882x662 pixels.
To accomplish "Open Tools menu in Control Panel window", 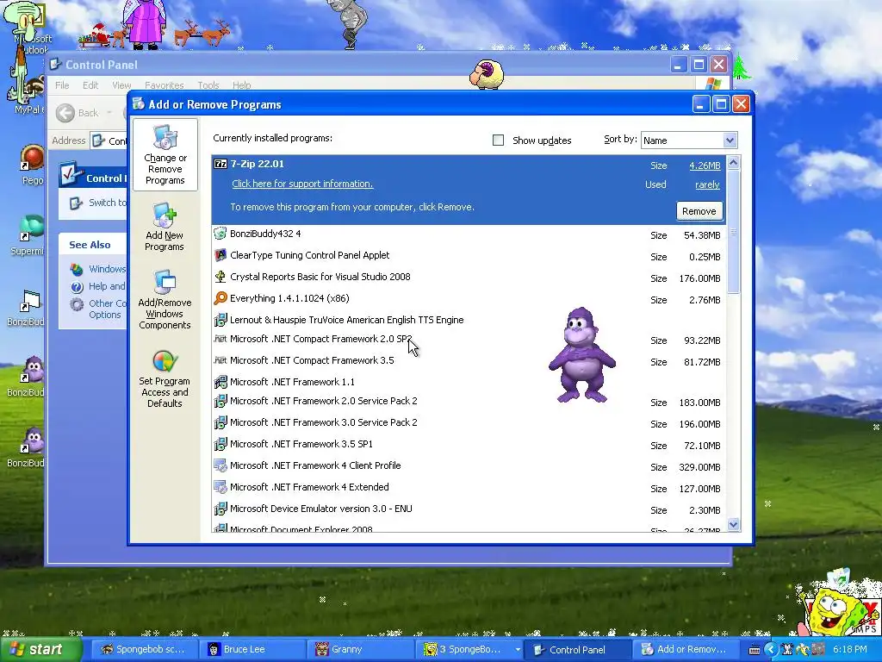I will click(x=208, y=85).
